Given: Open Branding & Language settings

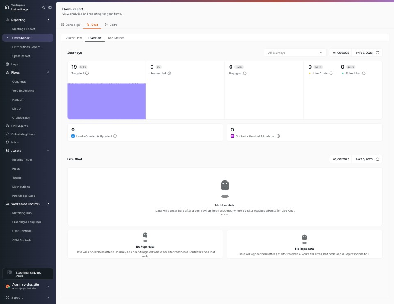Looking at the screenshot, I should coord(27,222).
